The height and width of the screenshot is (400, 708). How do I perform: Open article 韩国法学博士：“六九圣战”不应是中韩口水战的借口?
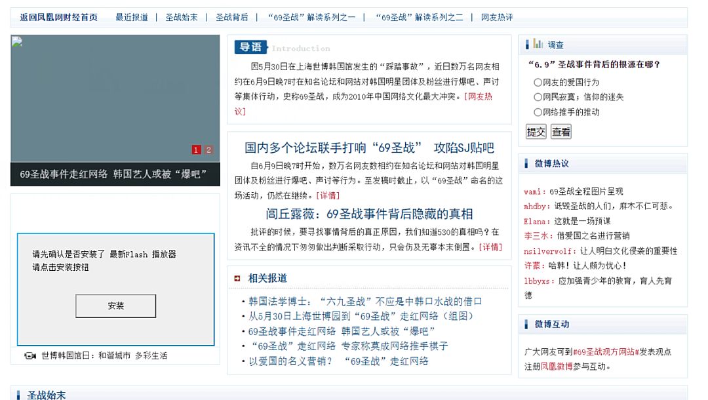pyautogui.click(x=365, y=302)
